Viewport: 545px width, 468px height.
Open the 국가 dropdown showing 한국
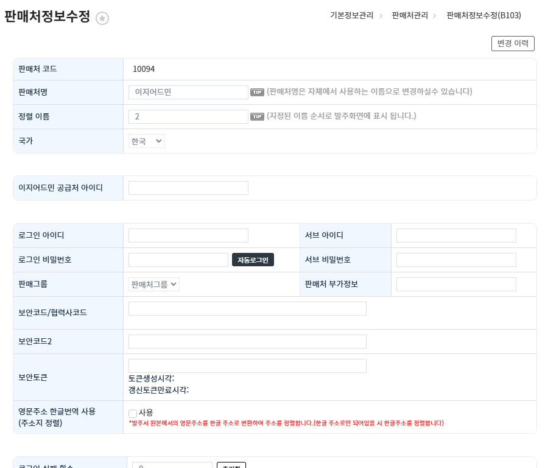pyautogui.click(x=147, y=141)
